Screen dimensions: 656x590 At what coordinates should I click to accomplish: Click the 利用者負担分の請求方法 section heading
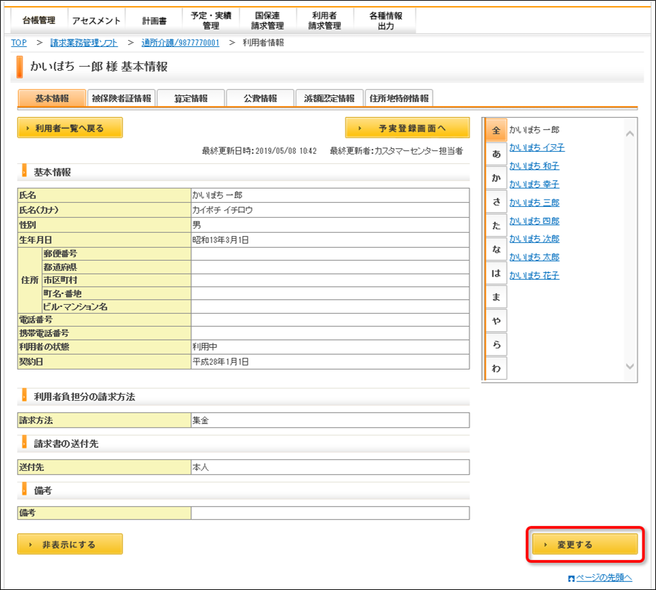pyautogui.click(x=84, y=397)
